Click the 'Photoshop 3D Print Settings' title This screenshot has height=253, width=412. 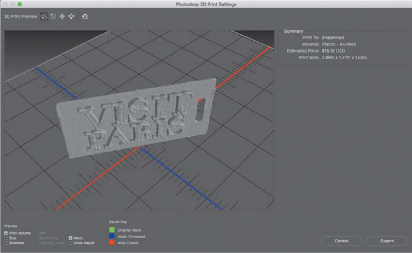point(206,4)
